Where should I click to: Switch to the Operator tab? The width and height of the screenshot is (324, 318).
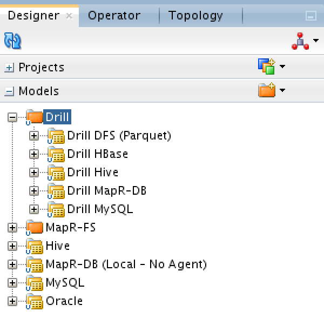coord(114,16)
